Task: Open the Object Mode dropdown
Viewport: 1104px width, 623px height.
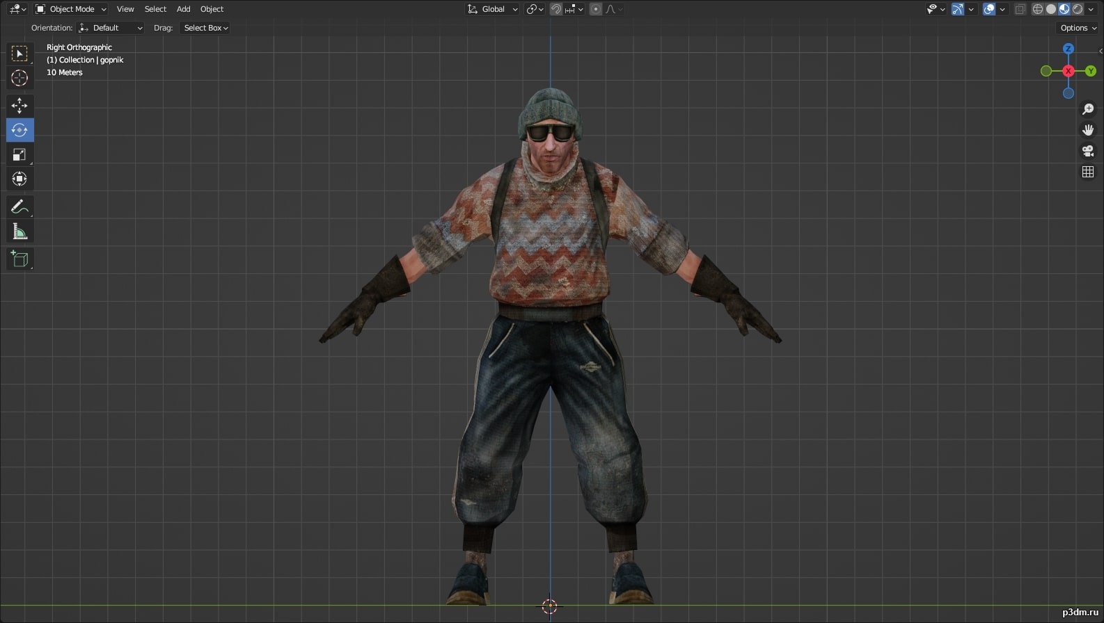Action: click(71, 9)
